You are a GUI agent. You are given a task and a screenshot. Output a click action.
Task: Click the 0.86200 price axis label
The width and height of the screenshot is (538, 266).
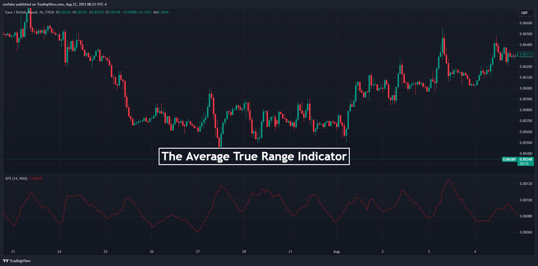(x=526, y=67)
